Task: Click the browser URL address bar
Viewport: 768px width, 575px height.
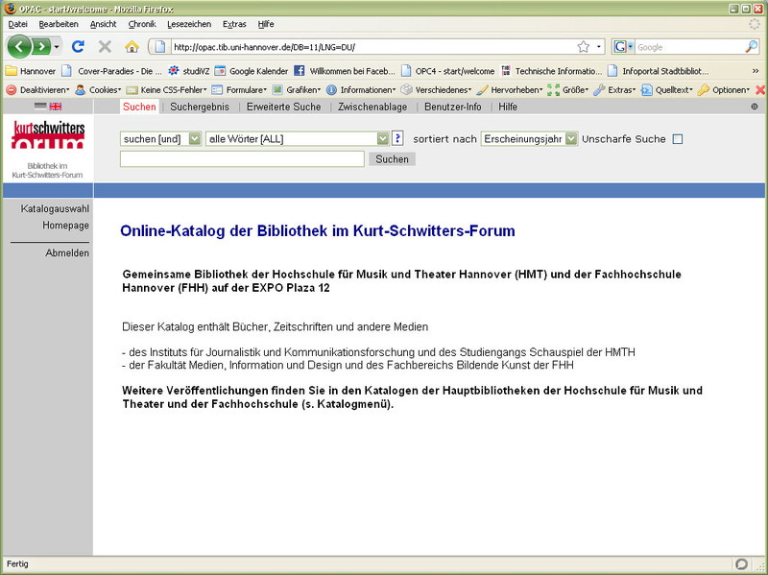Action: (x=372, y=47)
